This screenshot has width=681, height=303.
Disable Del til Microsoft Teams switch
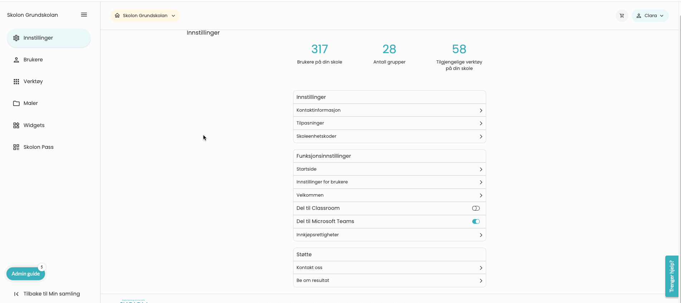pos(476,222)
